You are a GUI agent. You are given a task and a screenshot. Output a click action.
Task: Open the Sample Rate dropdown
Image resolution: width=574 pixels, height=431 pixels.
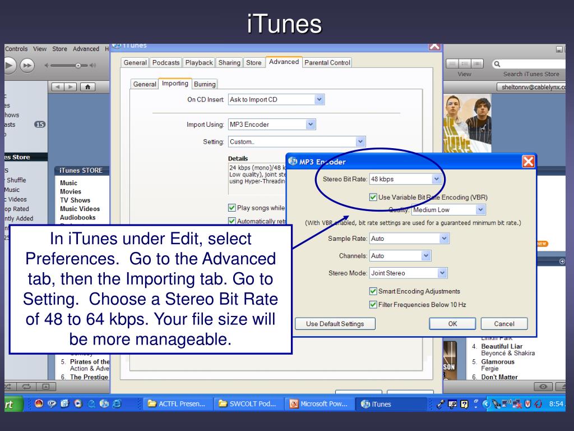click(409, 239)
